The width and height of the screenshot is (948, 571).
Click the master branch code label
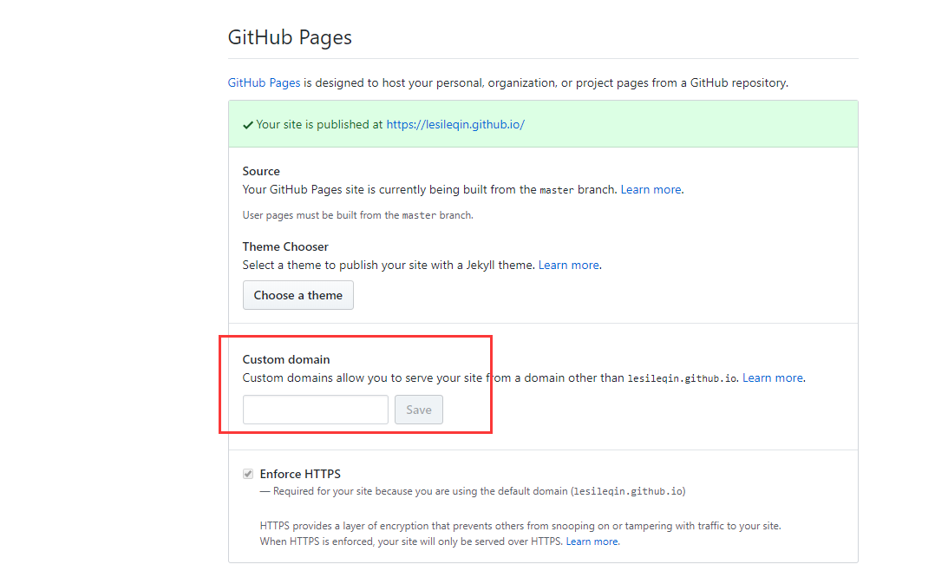(x=556, y=189)
